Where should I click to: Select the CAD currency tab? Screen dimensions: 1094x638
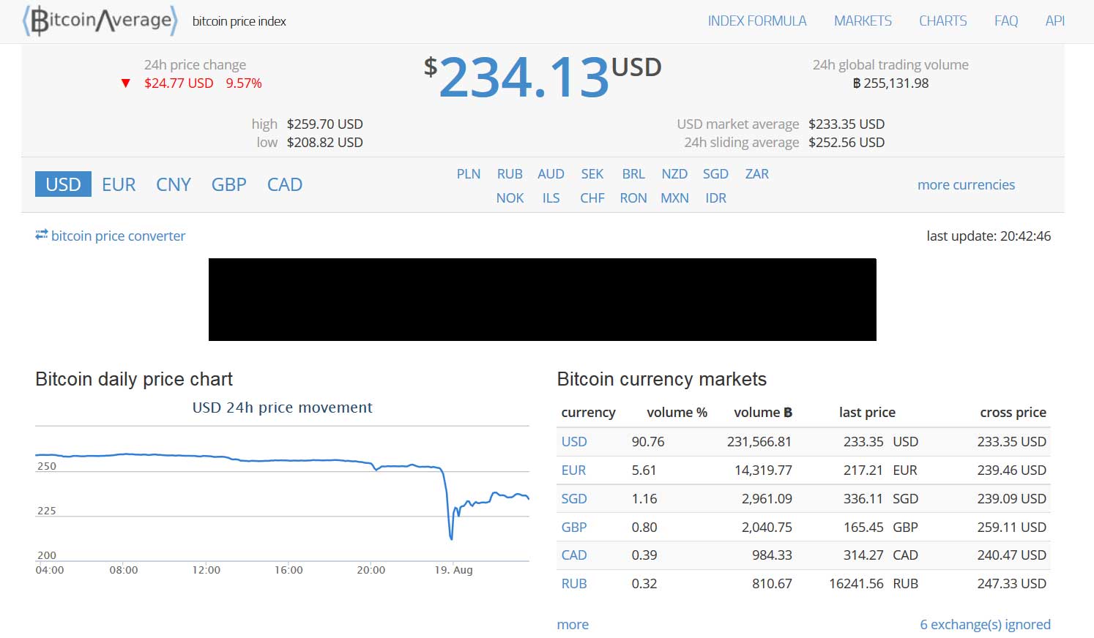[285, 184]
